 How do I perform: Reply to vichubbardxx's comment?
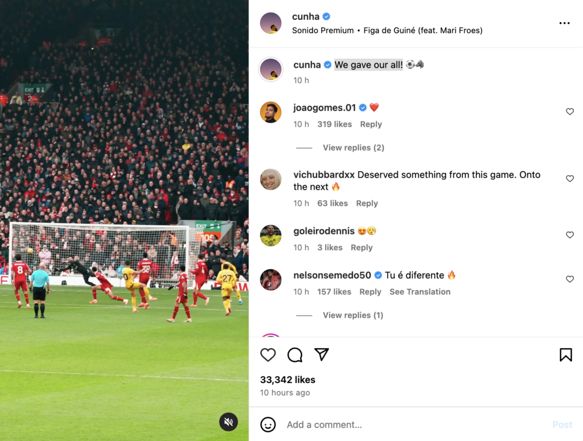pyautogui.click(x=367, y=203)
